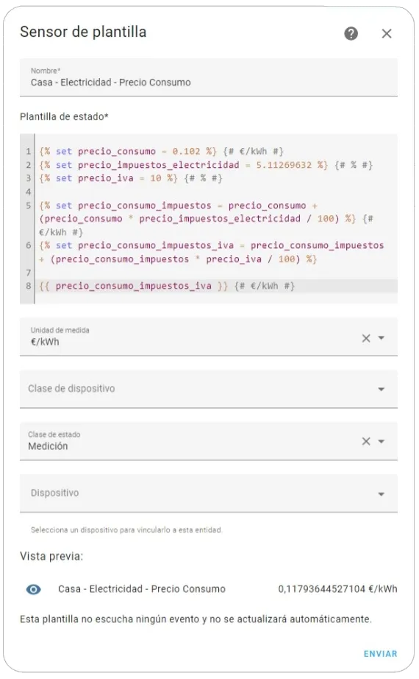Clear the Unidad de medida value
Viewport: 419px width, 679px height.
click(366, 338)
